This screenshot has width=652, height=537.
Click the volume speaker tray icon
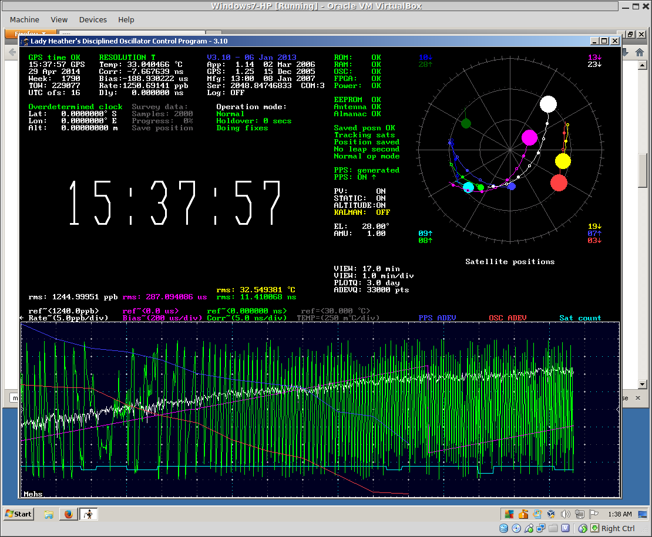click(565, 514)
